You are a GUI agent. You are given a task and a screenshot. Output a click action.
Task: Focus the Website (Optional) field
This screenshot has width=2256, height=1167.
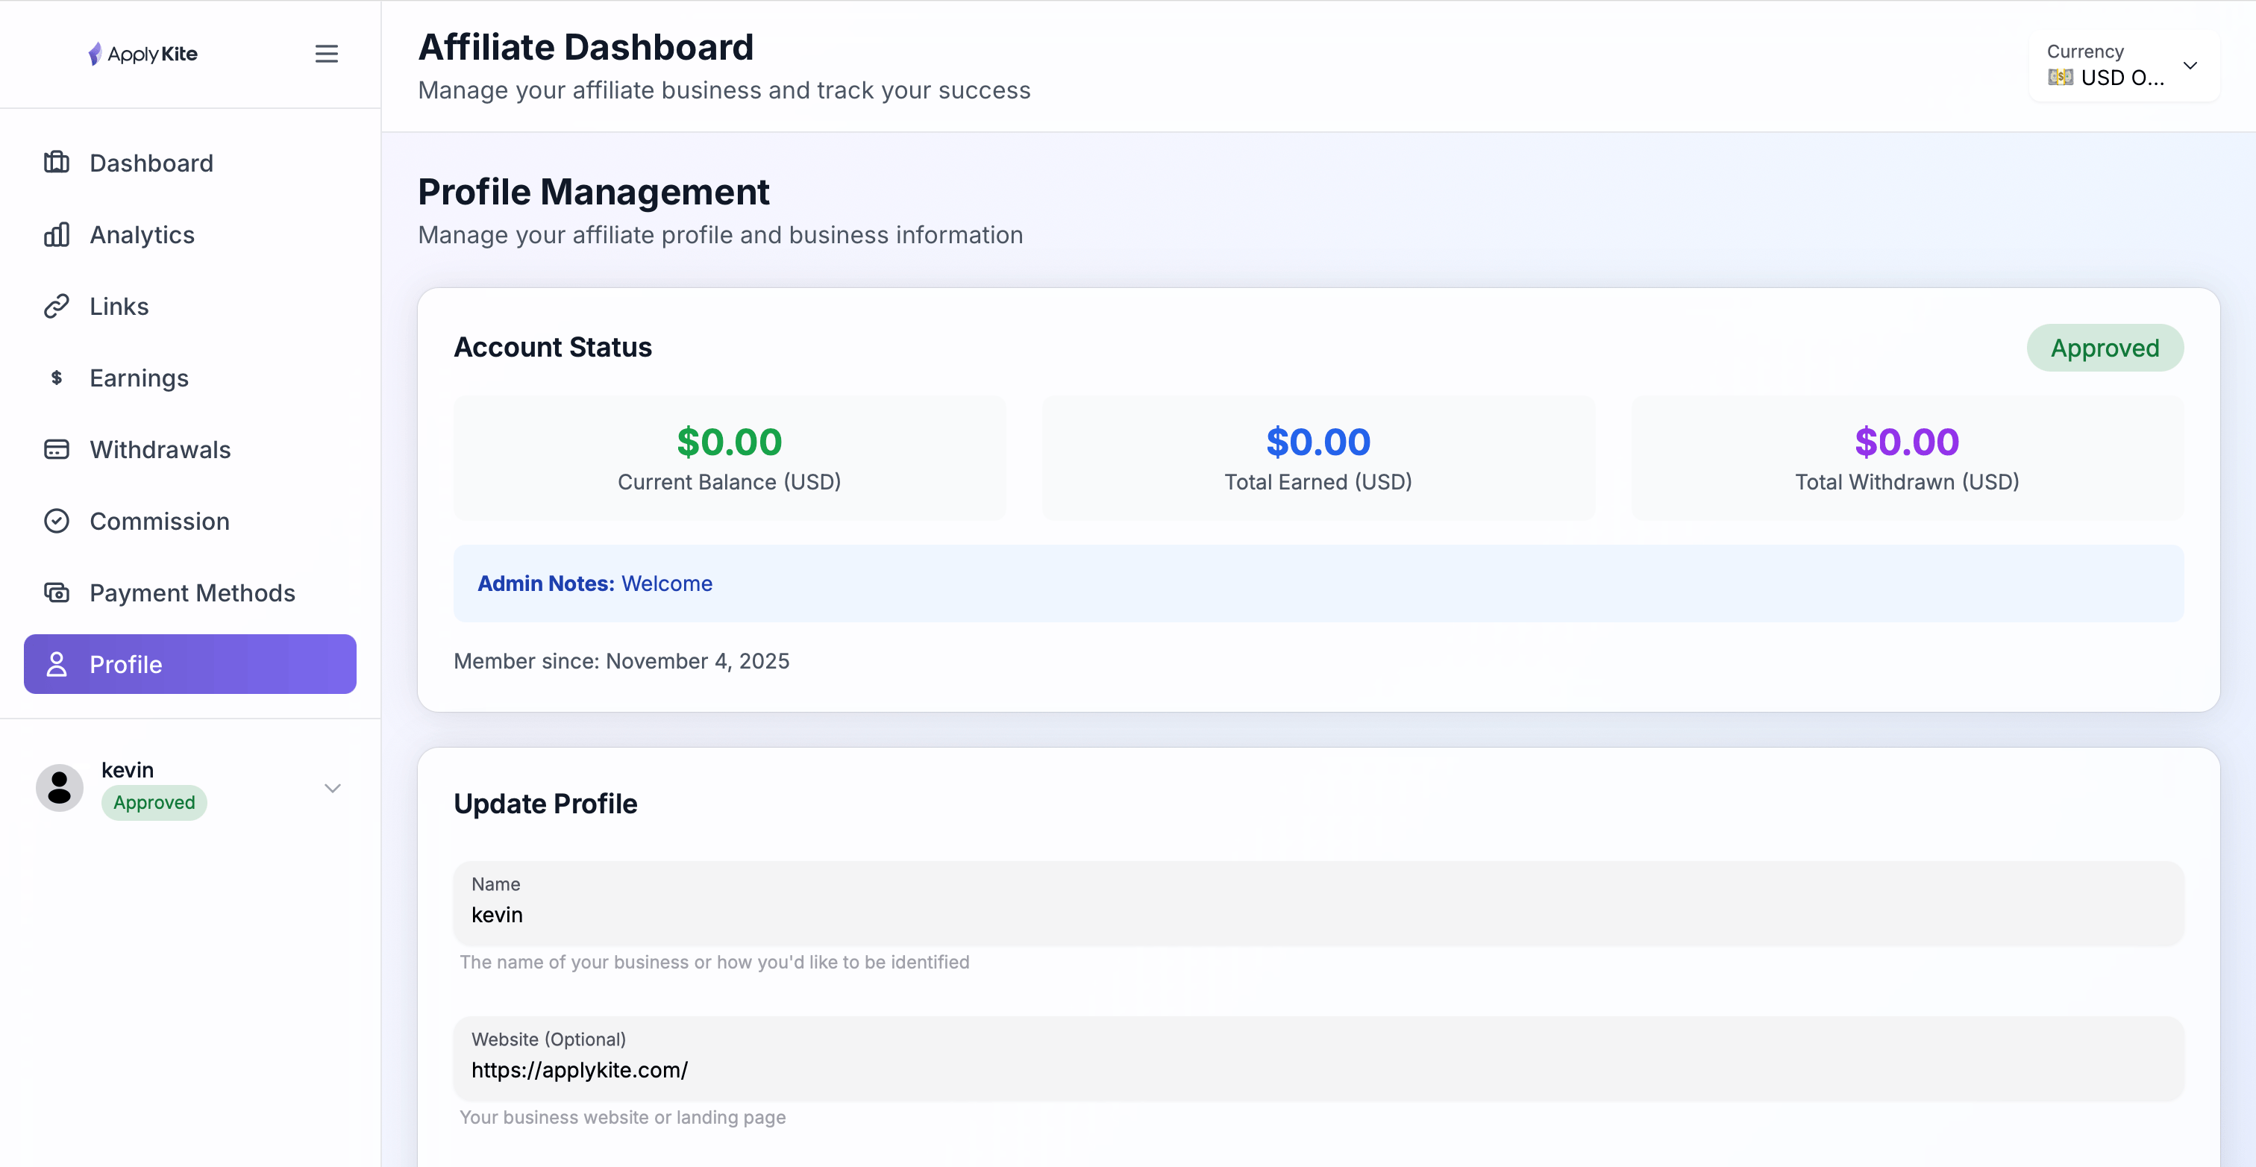pyautogui.click(x=1318, y=1070)
